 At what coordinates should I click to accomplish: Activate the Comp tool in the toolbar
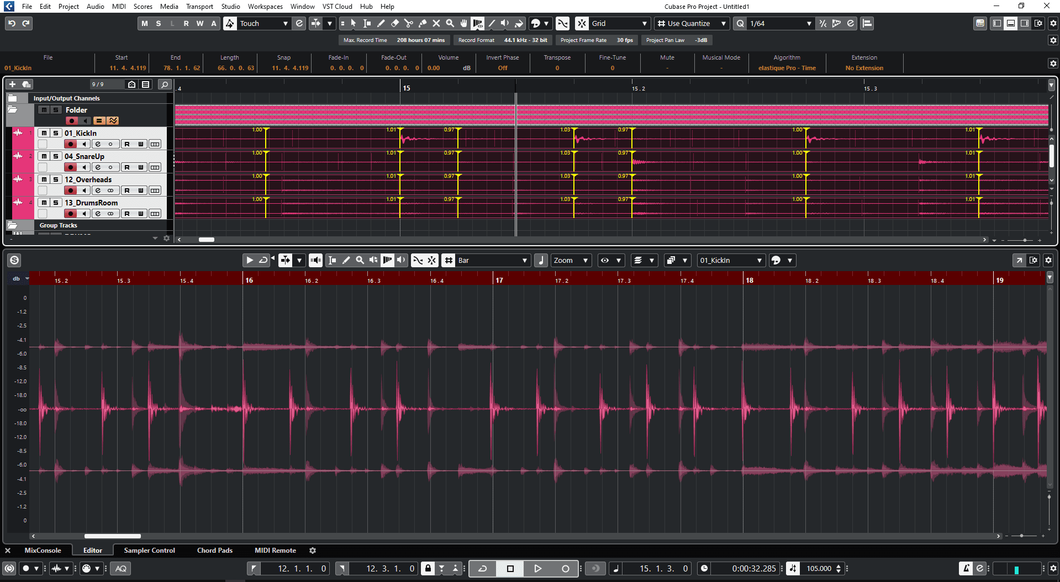click(x=477, y=23)
